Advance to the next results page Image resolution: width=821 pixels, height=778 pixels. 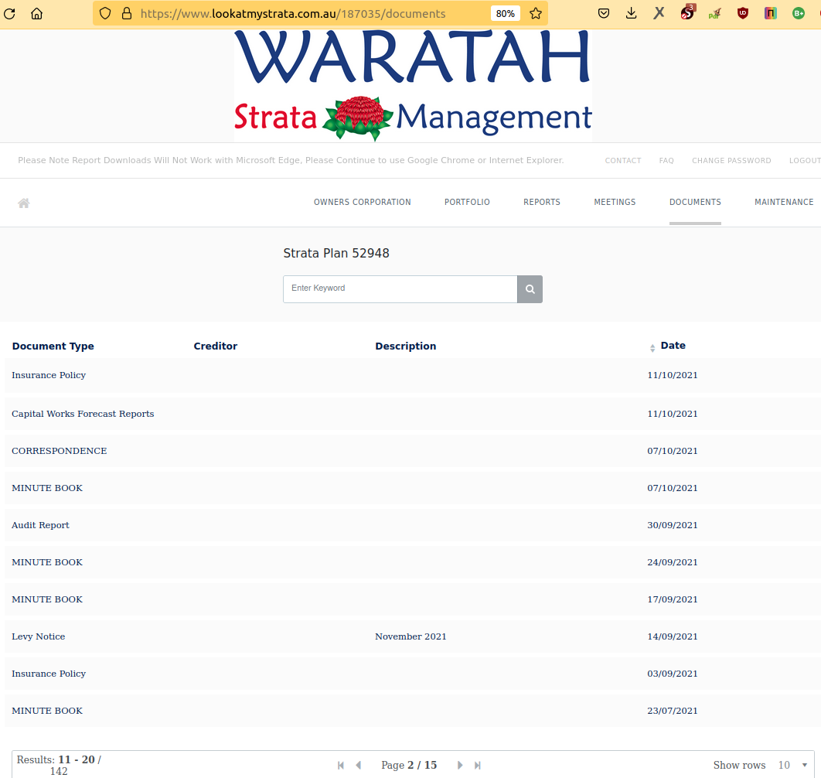(460, 765)
